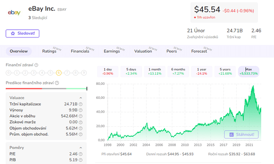This screenshot has height=164, width=274.
Task: Click the star icon in Sledovat button
Action: coord(13,33)
